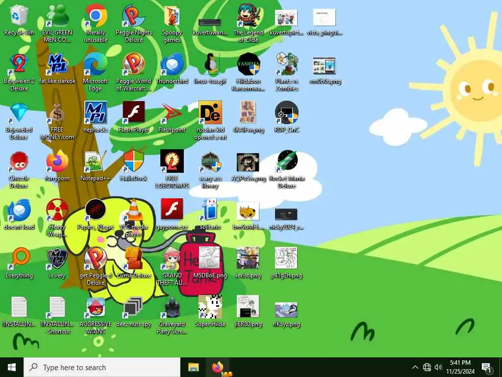
Task: Expand the hidden system tray icons
Action: (x=415, y=367)
